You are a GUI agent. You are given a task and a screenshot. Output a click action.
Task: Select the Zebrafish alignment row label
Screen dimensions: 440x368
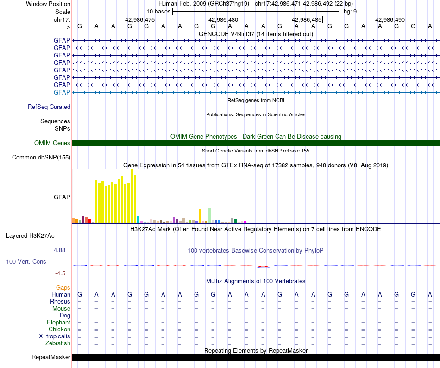click(x=58, y=343)
